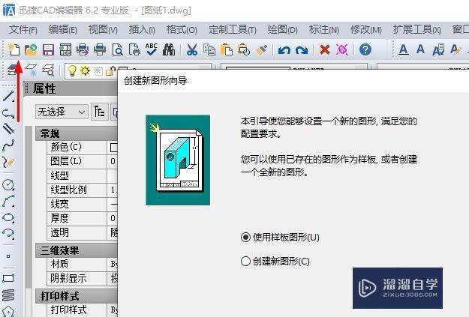Select the Spline curve tool
Screen dimensions: 469x317
tap(8, 145)
